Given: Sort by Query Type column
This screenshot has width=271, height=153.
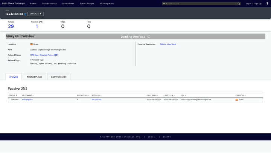Looking at the screenshot, I should coord(83,95).
